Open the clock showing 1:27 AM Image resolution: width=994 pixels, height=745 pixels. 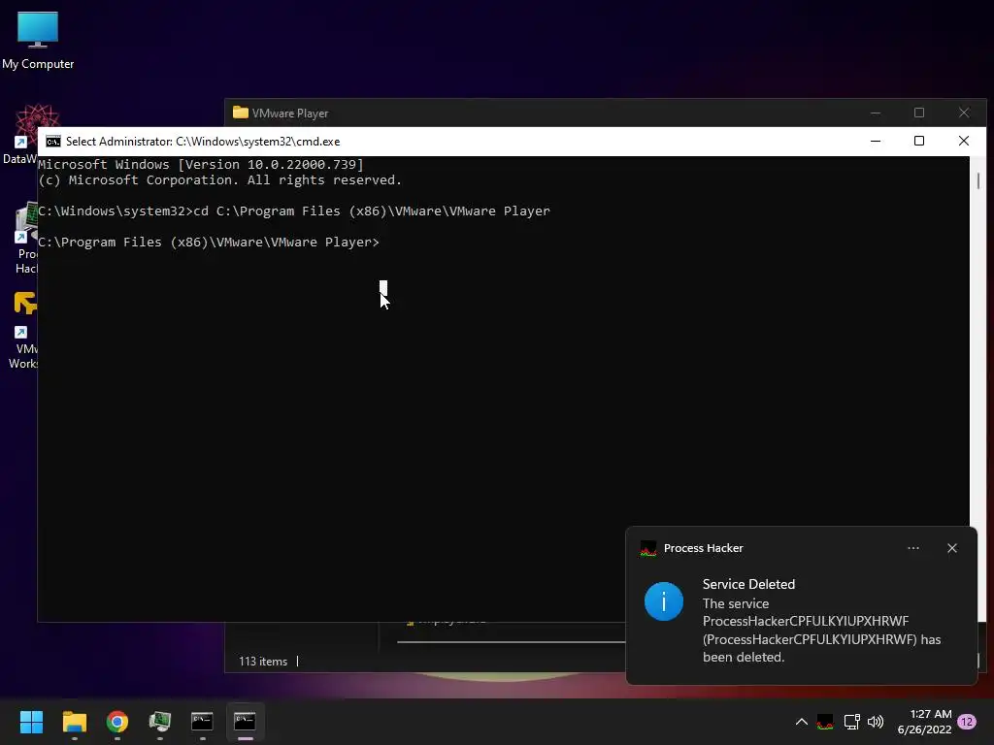pyautogui.click(x=924, y=722)
